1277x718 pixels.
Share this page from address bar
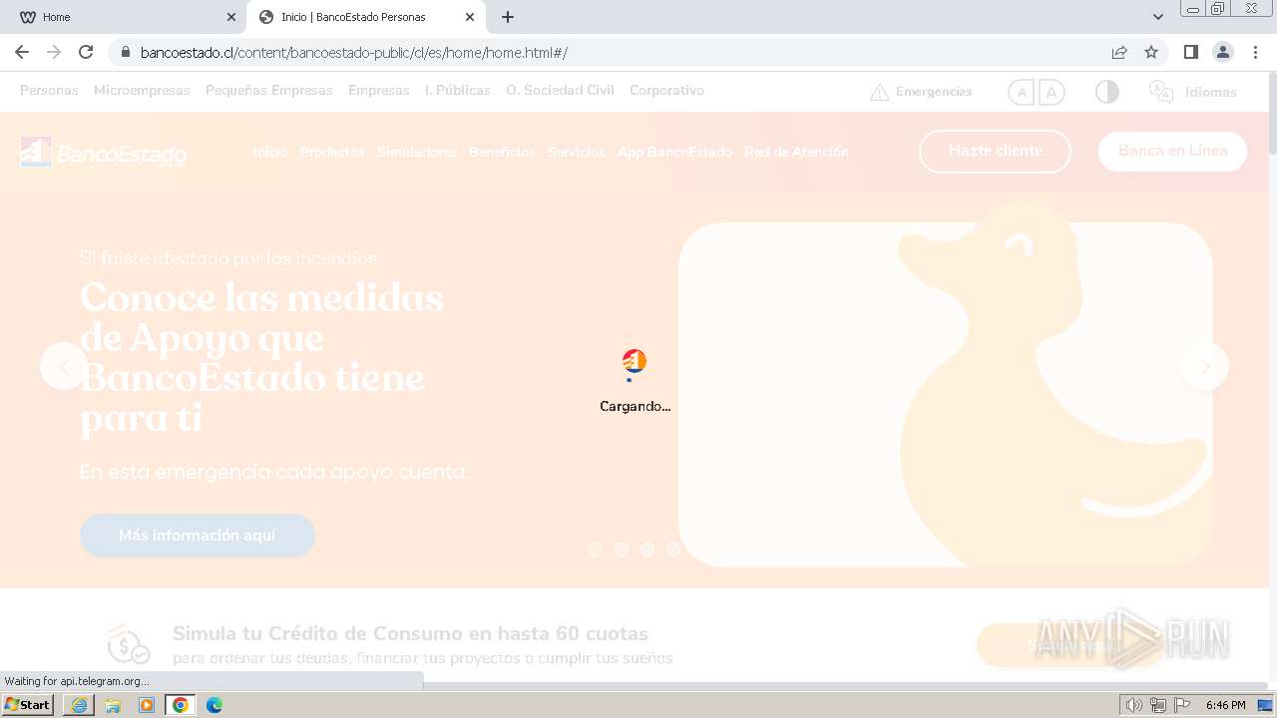(1119, 52)
